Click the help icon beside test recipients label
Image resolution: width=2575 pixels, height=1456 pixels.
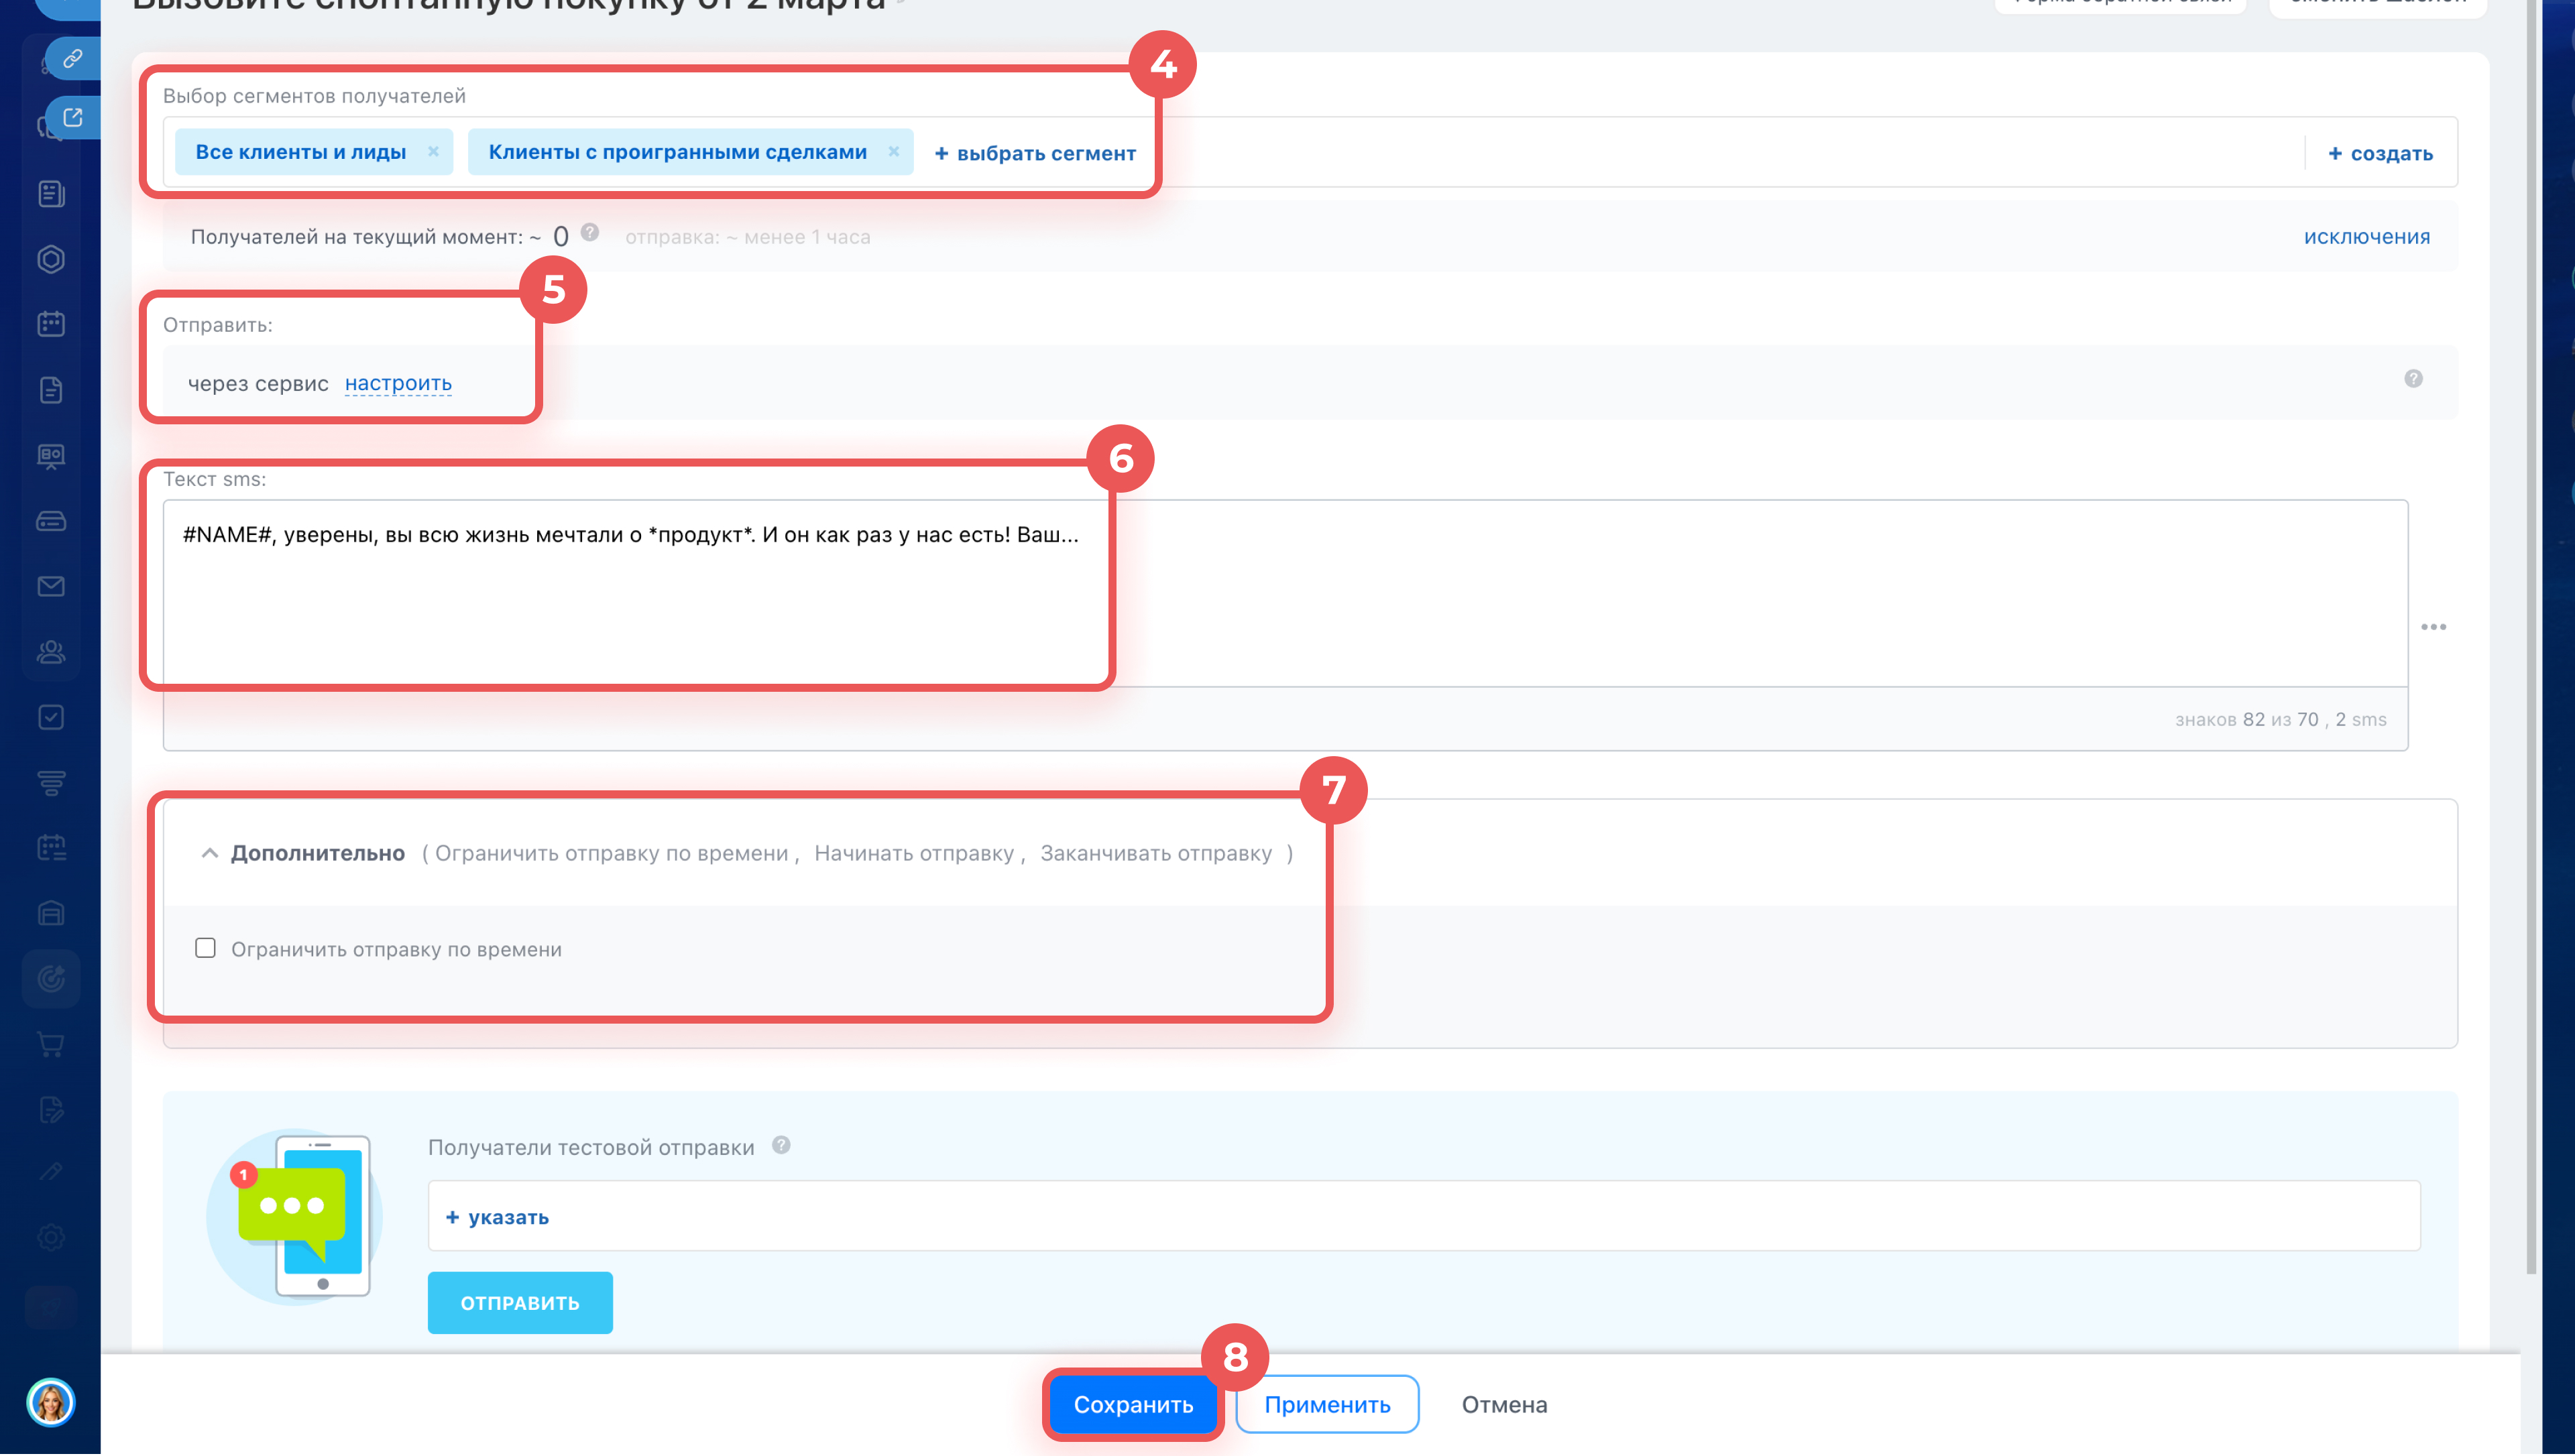click(781, 1146)
